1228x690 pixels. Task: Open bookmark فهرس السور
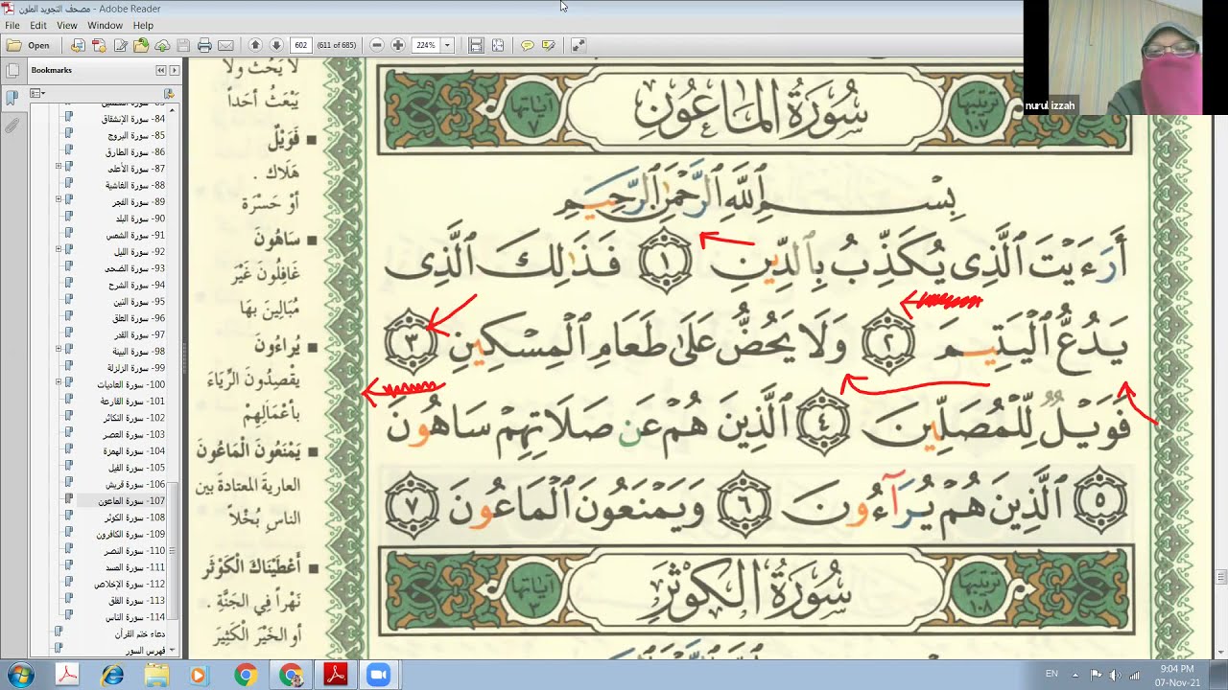coord(147,650)
